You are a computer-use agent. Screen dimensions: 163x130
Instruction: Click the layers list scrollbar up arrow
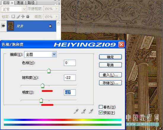tap(58, 23)
